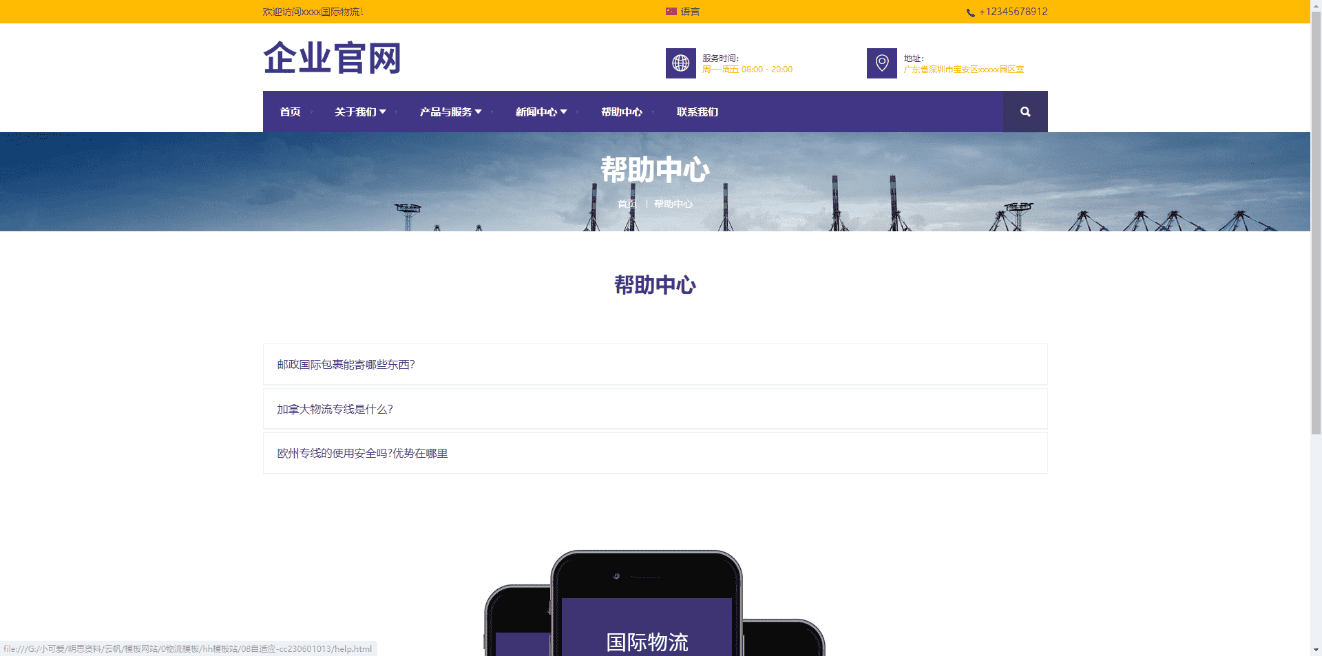Click the 服务时间 label
The image size is (1322, 656).
[720, 59]
